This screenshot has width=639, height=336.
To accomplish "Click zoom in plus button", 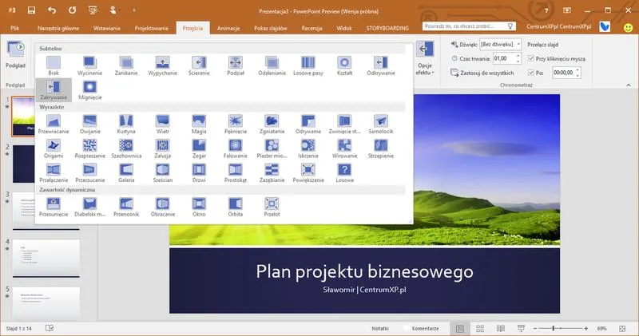I will 586,328.
